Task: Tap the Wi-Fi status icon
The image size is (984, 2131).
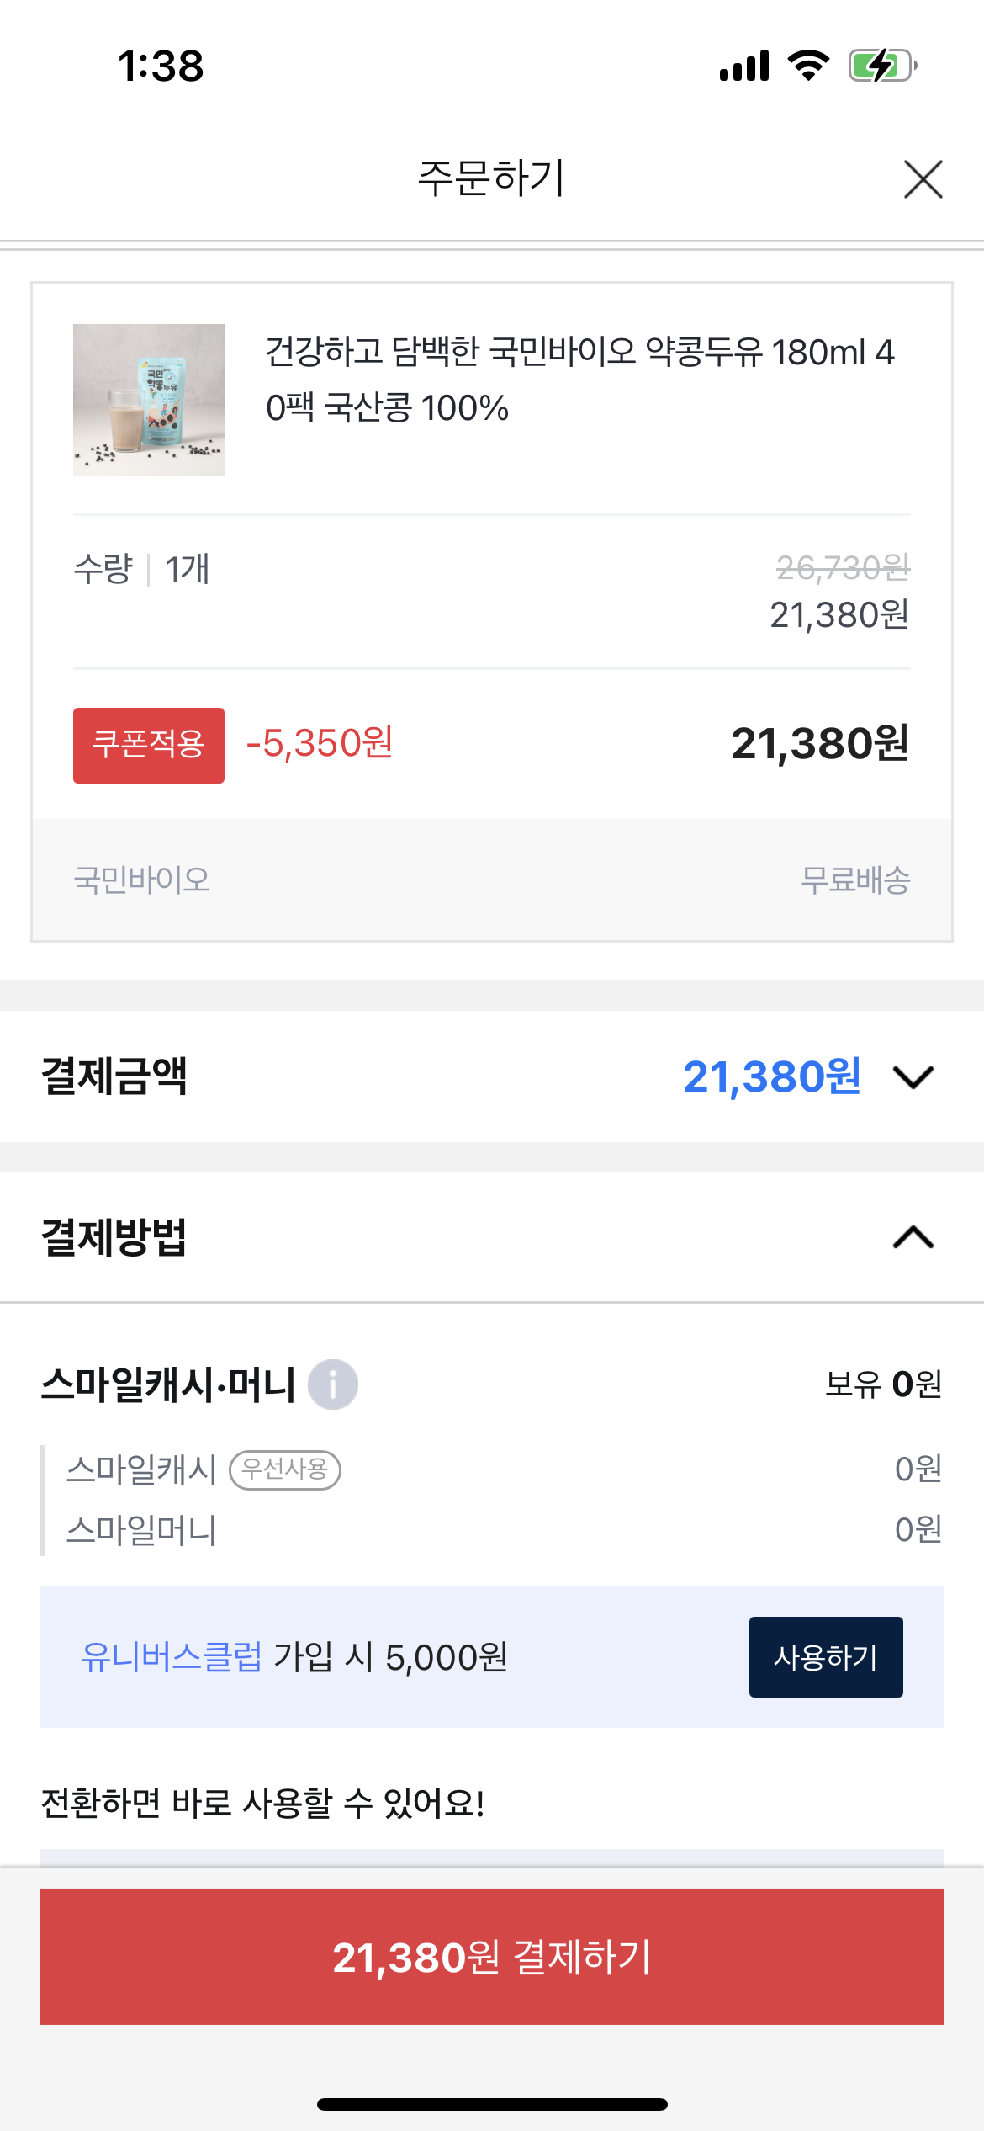Action: coord(808,66)
